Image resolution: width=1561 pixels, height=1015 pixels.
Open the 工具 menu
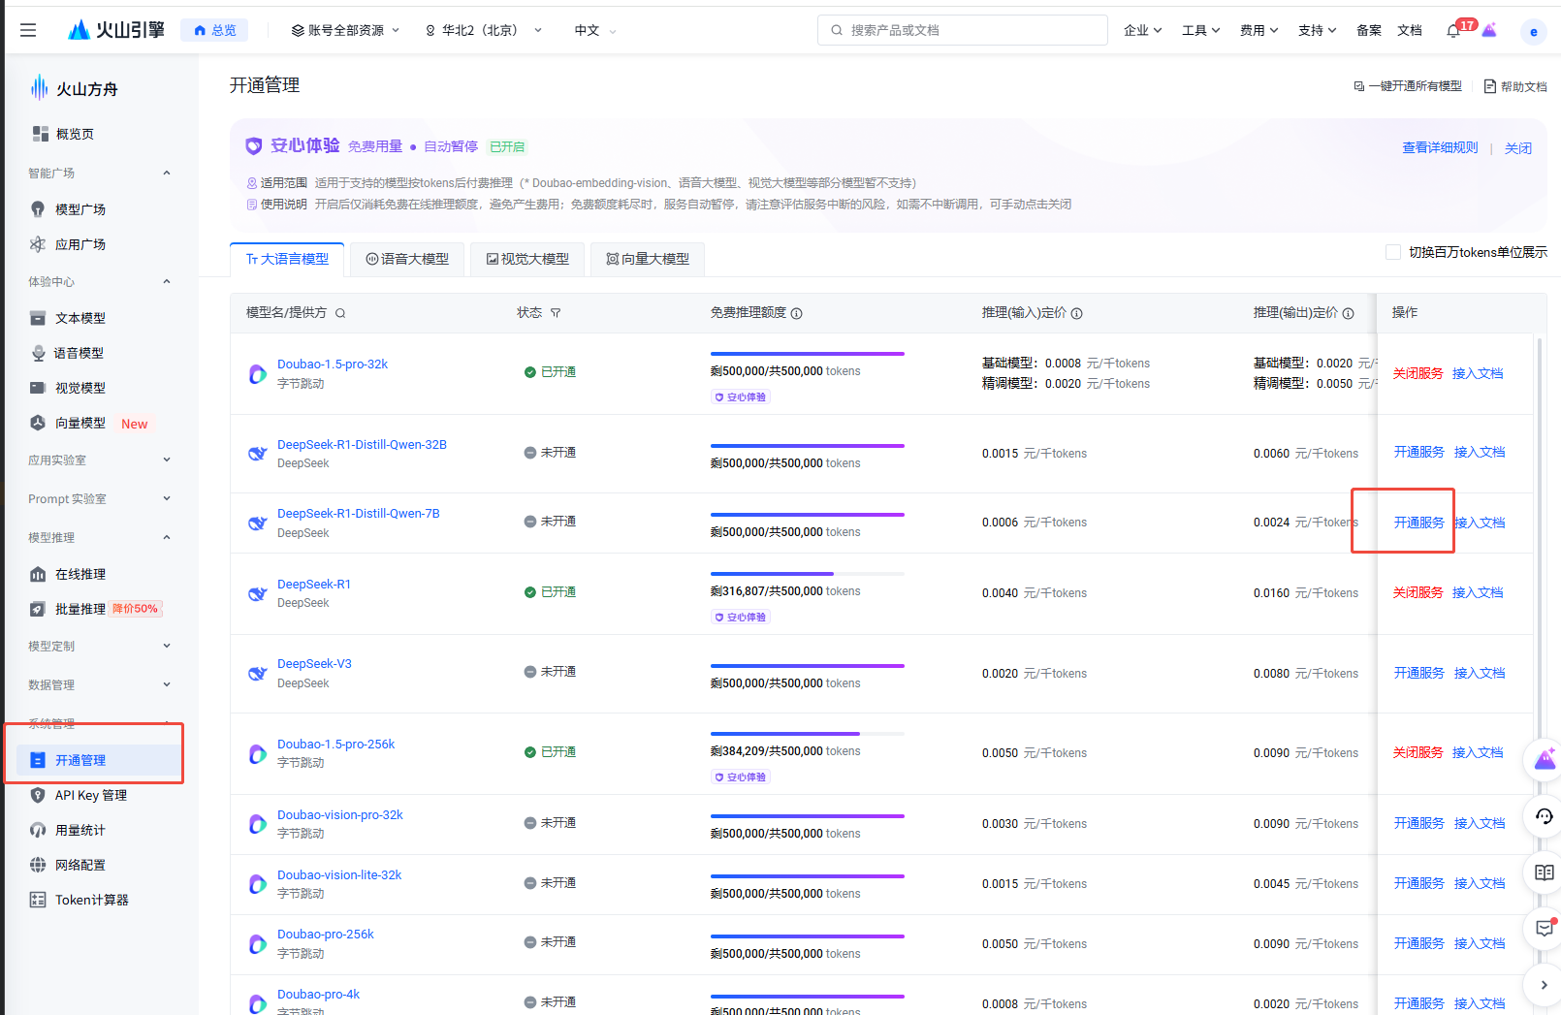(x=1200, y=30)
